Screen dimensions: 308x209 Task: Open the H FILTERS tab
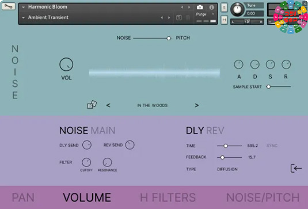168,197
